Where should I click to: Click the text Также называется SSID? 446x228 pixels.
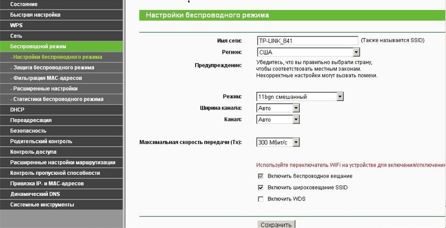(x=393, y=41)
